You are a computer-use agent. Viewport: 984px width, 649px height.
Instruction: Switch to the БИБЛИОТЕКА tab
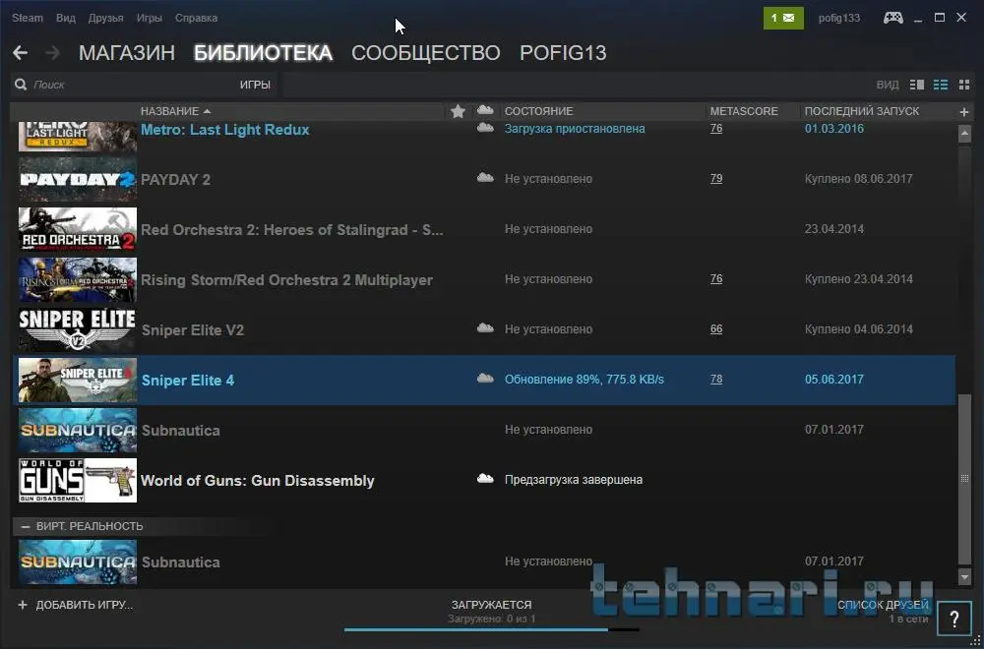tap(263, 53)
